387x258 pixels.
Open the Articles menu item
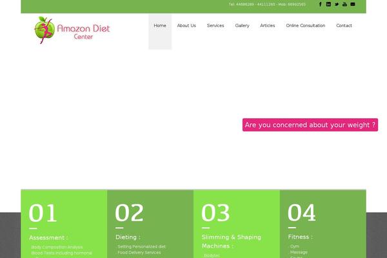pyautogui.click(x=268, y=25)
